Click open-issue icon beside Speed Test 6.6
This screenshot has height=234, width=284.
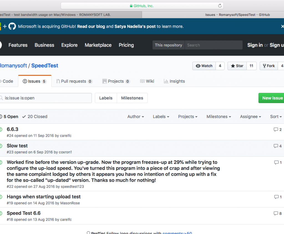[1, 213]
